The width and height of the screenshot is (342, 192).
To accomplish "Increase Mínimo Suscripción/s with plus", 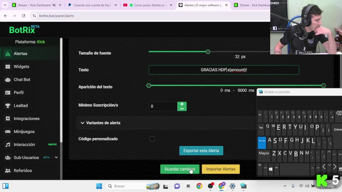I will [182, 104].
